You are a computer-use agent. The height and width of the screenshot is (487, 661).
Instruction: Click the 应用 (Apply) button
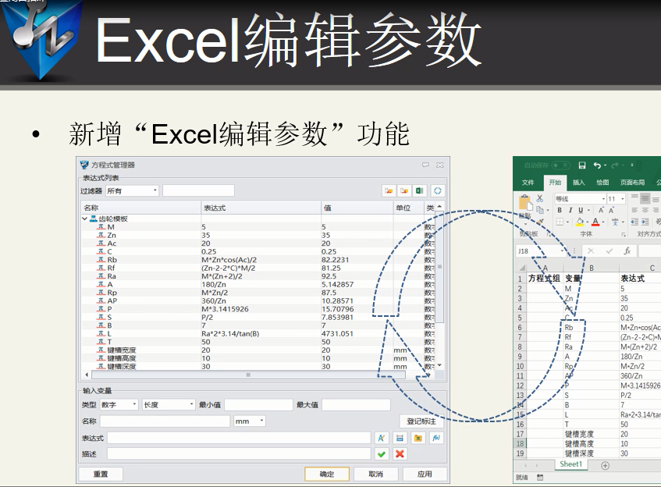pos(424,474)
